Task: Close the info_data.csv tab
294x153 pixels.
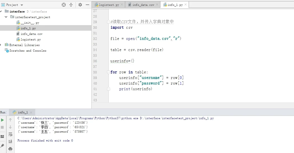Action: click(x=157, y=5)
